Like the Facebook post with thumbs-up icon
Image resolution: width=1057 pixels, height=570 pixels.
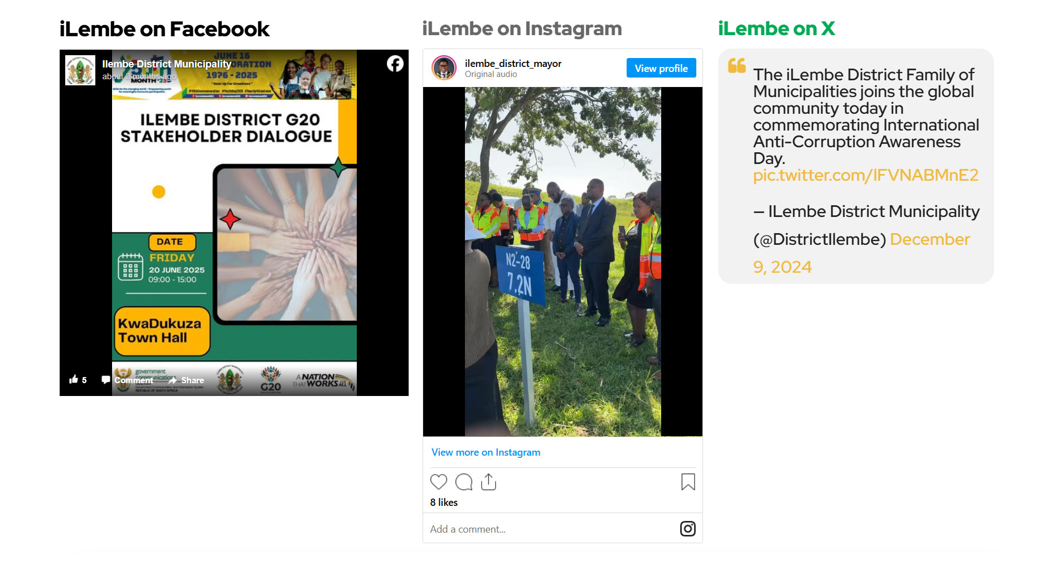pos(74,380)
